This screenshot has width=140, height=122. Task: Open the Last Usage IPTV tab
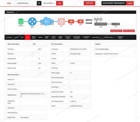coord(86,37)
